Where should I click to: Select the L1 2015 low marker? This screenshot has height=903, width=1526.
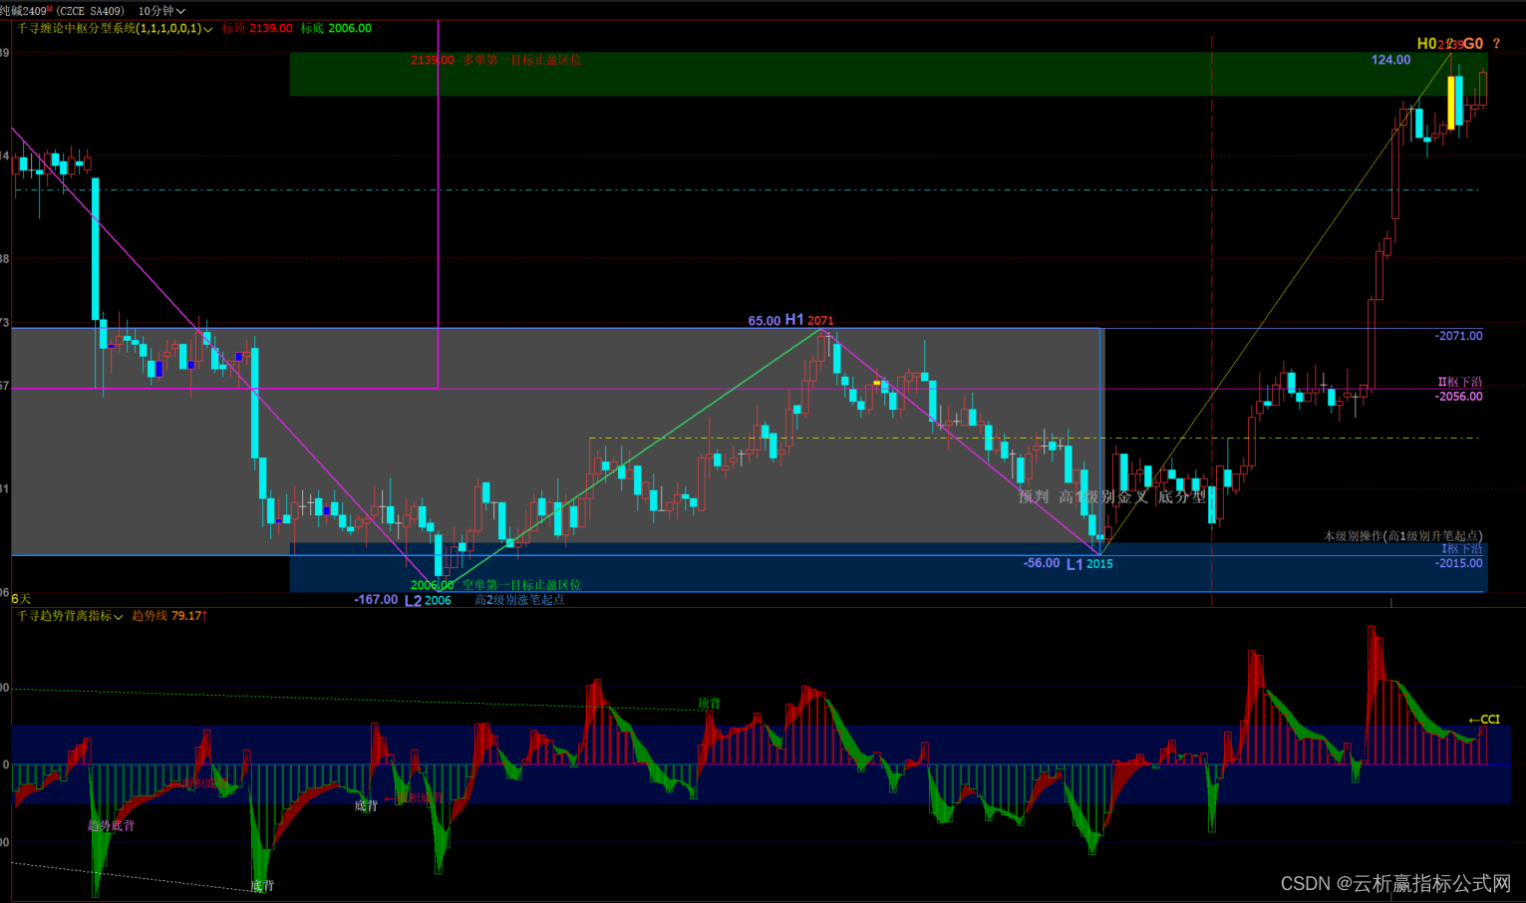[x=1089, y=564]
